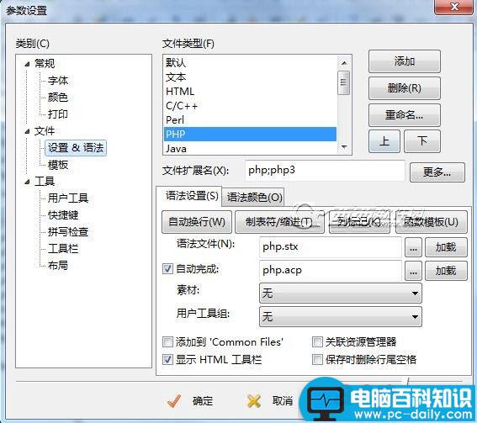Image resolution: width=477 pixels, height=423 pixels.
Task: Select 默认 file type
Action: [250, 62]
